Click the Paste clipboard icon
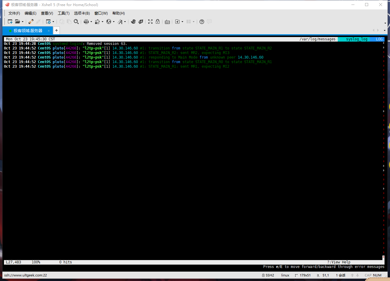Screen dimensions: 390x281 (x=69, y=22)
